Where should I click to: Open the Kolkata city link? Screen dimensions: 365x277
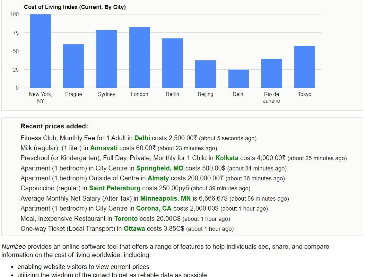[227, 158]
